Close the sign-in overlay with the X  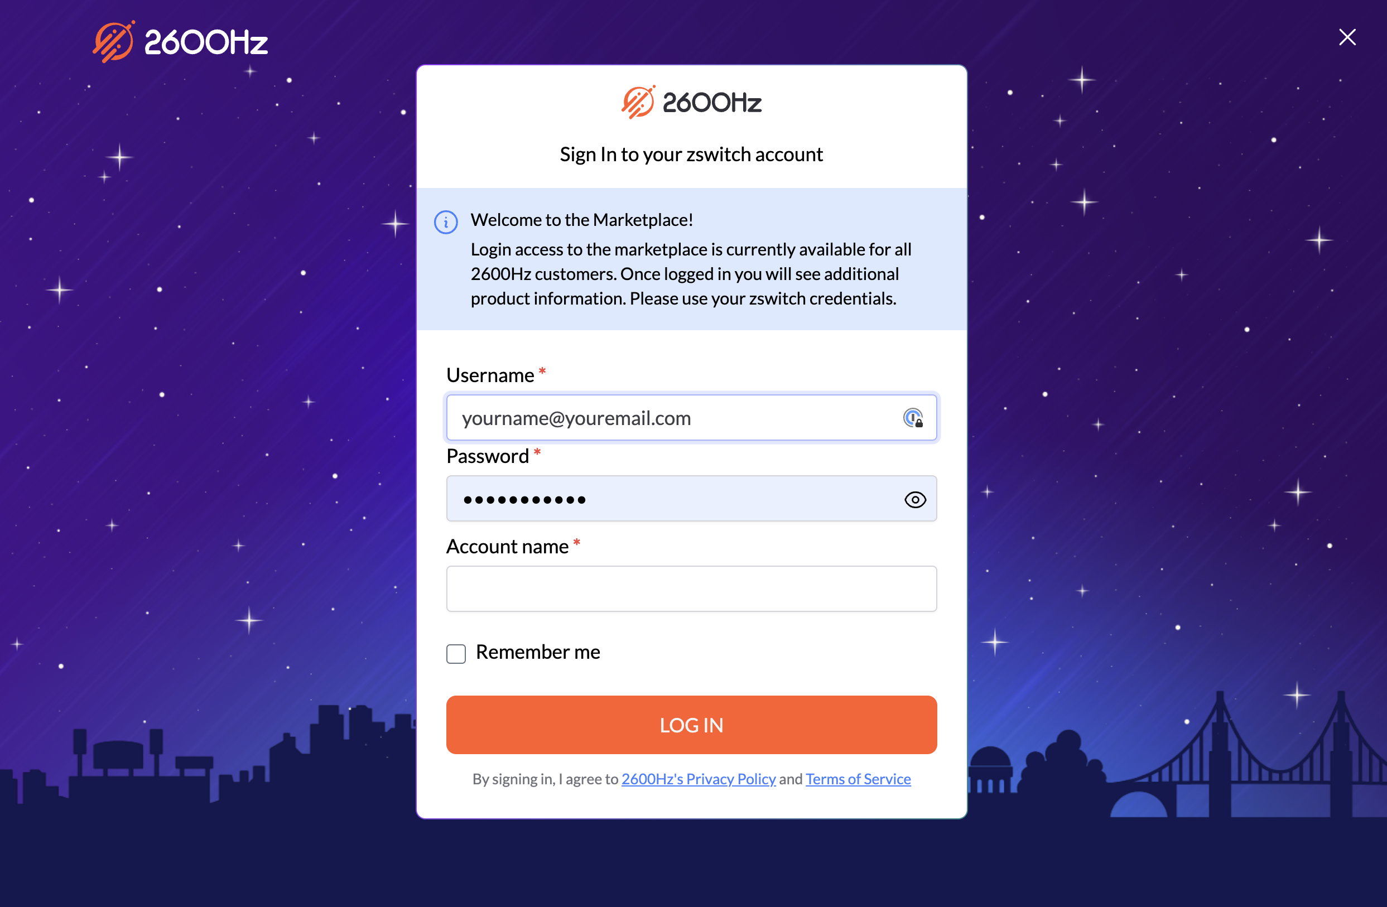(1347, 37)
